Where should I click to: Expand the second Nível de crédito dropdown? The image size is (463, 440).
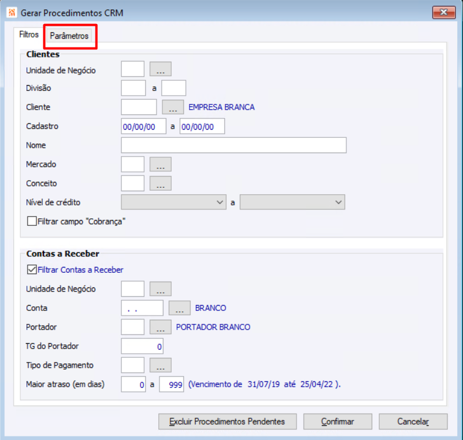point(292,202)
